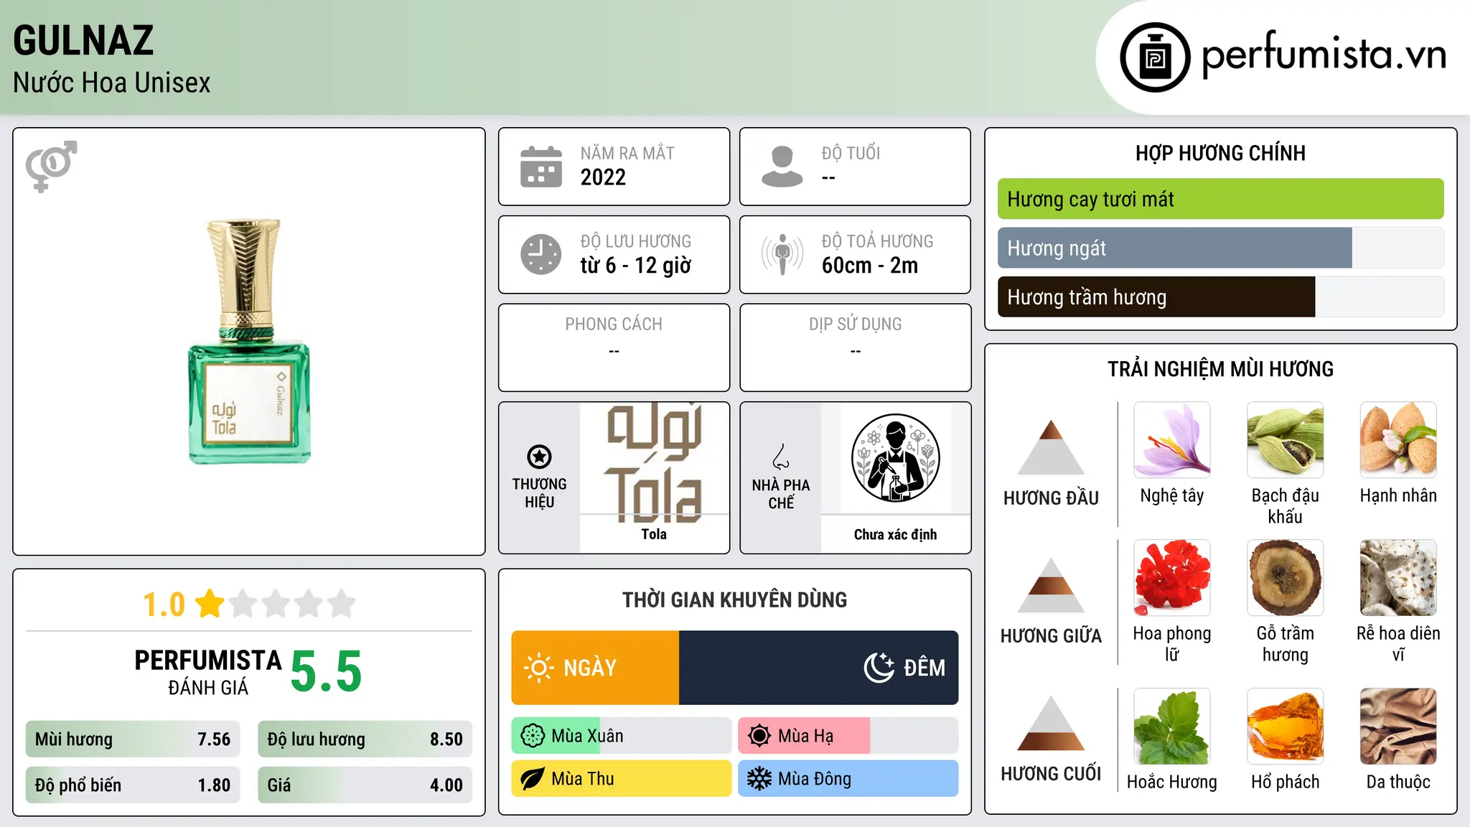Click the longevity value từ 6 - 12 giờ

[635, 265]
